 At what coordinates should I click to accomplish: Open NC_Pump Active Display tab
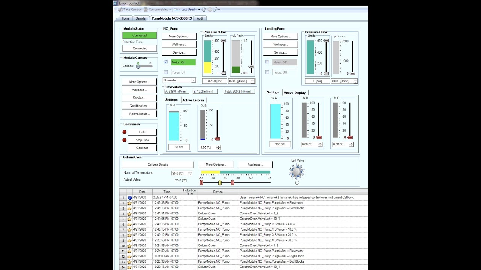pos(193,100)
